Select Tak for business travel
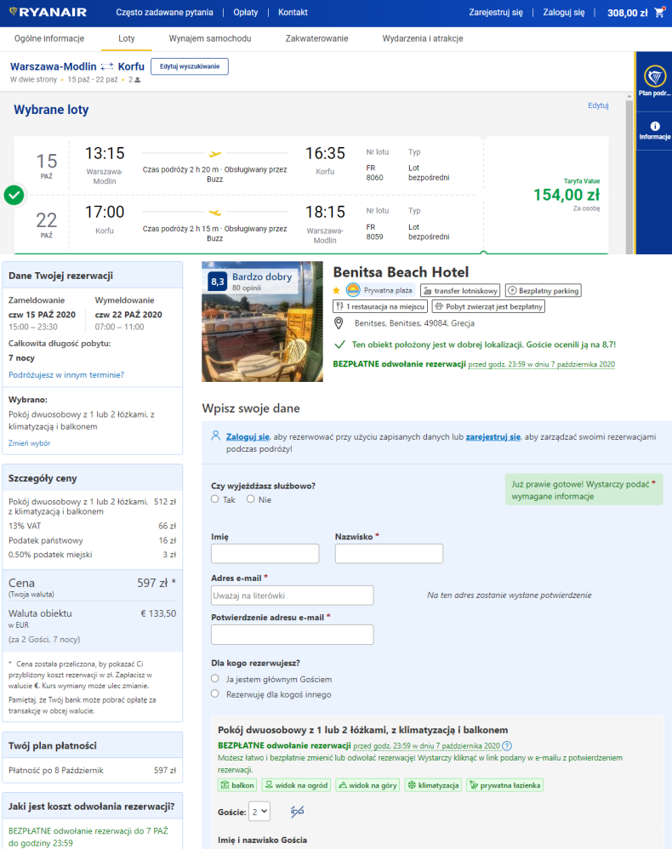 [x=215, y=499]
